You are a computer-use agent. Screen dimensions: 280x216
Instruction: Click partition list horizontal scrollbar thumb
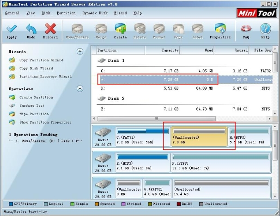point(157,118)
